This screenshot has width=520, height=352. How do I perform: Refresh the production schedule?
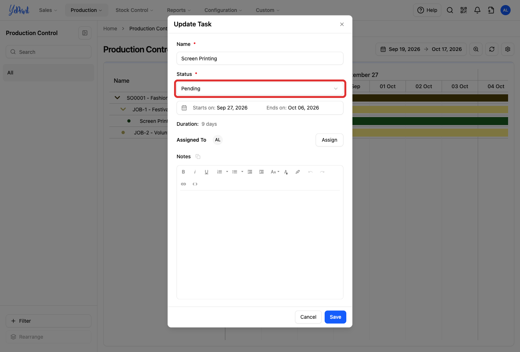coord(492,49)
